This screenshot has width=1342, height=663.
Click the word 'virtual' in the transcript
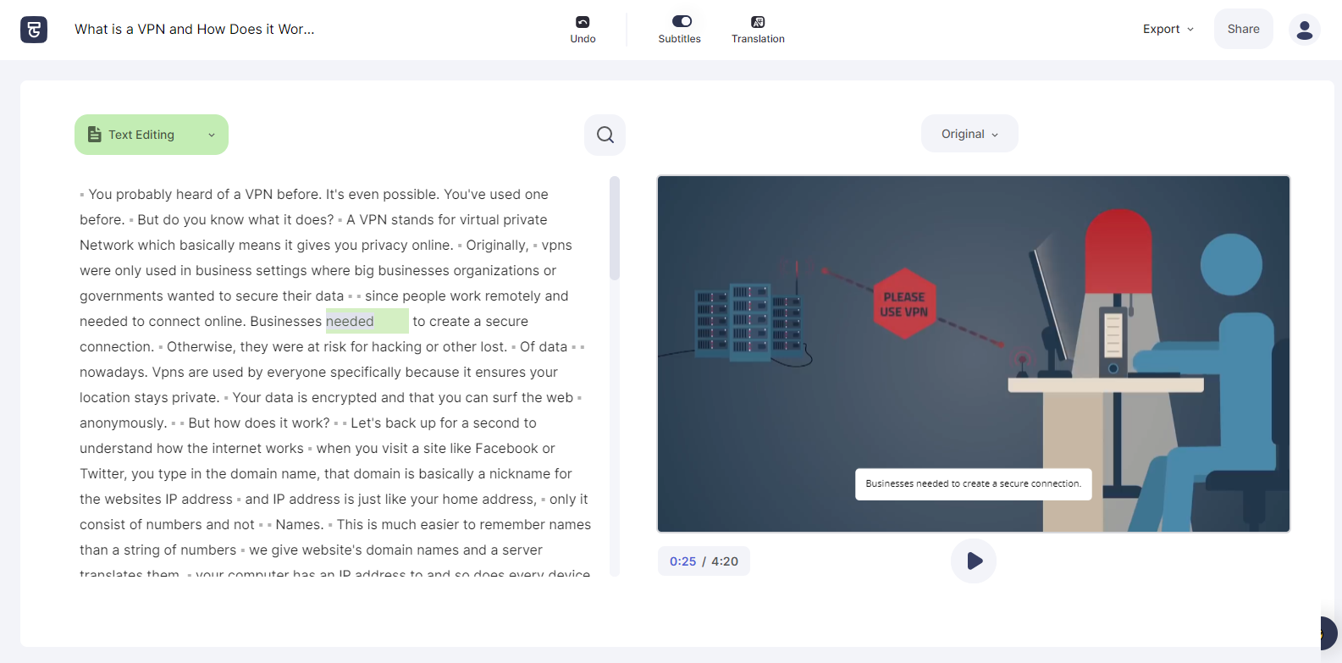pyautogui.click(x=479, y=220)
